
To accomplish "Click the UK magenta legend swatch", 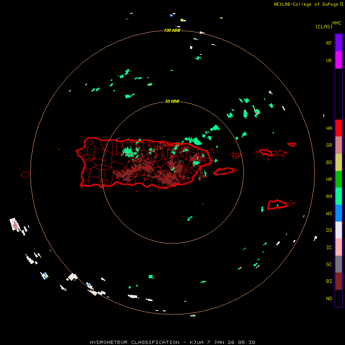I will tap(338, 60).
